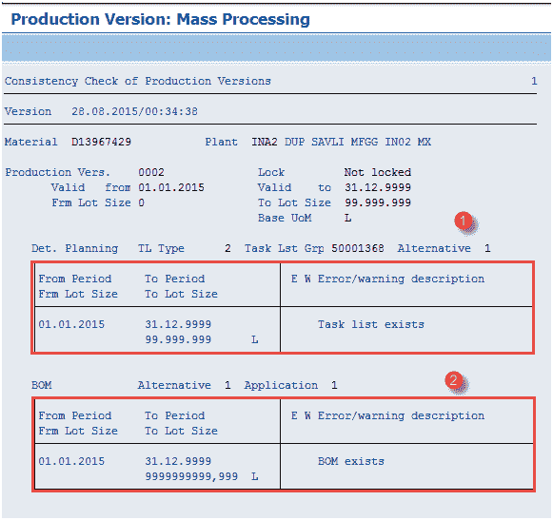Click 'Application' label in BOM line
Viewport: 553px width, 520px height.
pos(281,385)
